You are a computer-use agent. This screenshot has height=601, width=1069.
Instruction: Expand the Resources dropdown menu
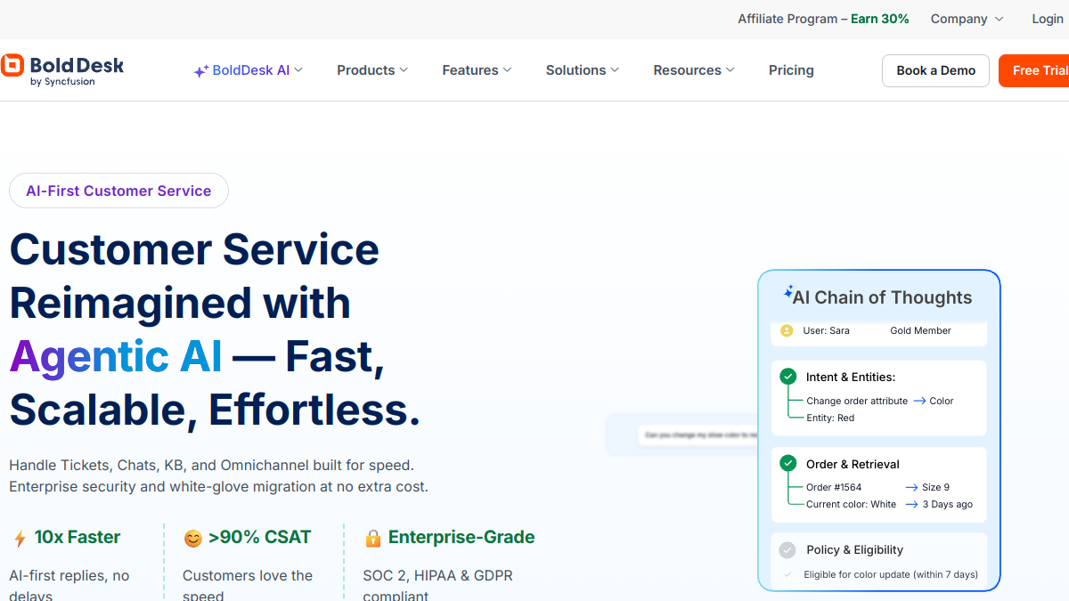click(x=694, y=70)
